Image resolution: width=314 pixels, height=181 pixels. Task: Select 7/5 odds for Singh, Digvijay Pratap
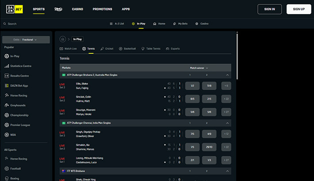coord(192,134)
